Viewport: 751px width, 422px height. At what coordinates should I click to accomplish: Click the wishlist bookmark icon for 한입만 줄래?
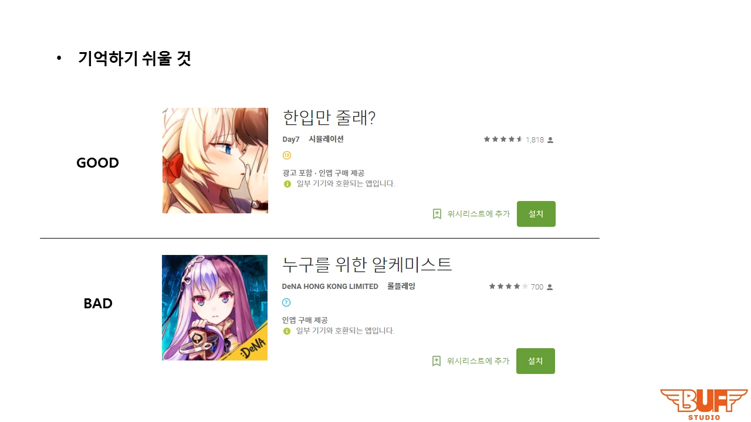[437, 214]
